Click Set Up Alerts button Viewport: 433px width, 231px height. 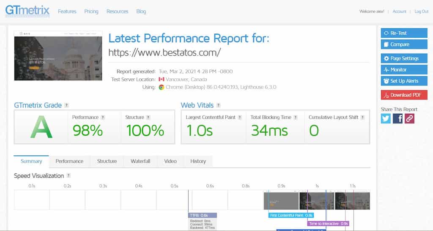pyautogui.click(x=404, y=81)
